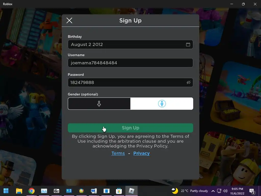Click the Password input field

(x=130, y=82)
